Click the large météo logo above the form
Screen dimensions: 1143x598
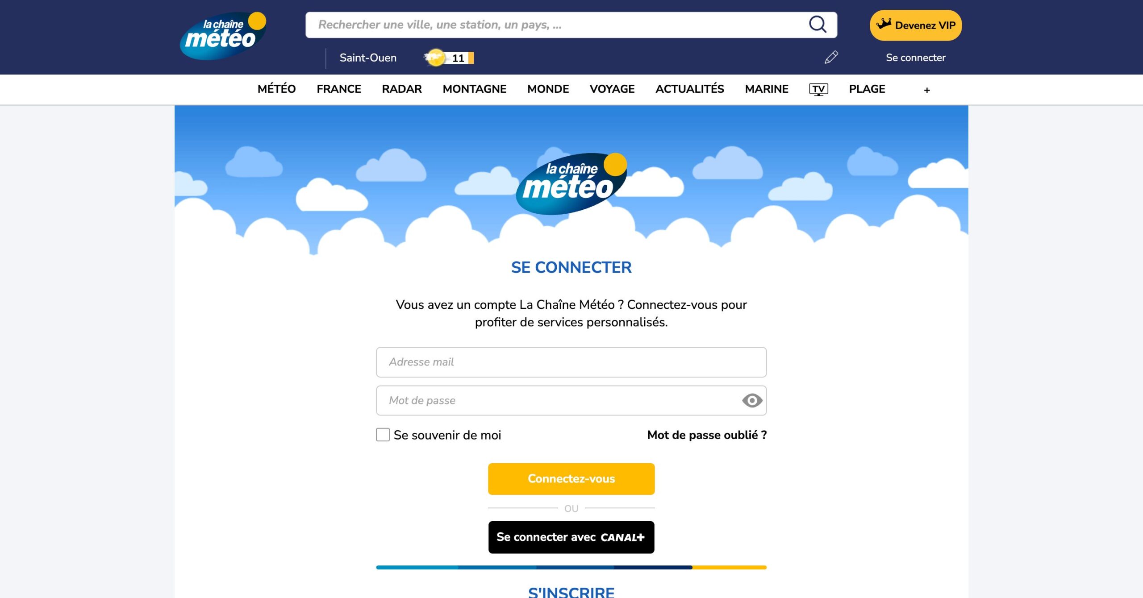(x=571, y=184)
